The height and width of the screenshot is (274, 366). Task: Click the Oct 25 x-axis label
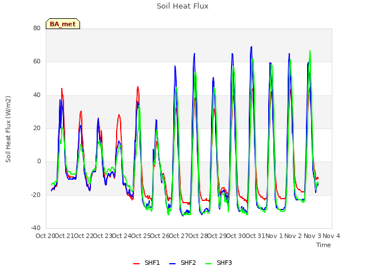[x=141, y=236]
